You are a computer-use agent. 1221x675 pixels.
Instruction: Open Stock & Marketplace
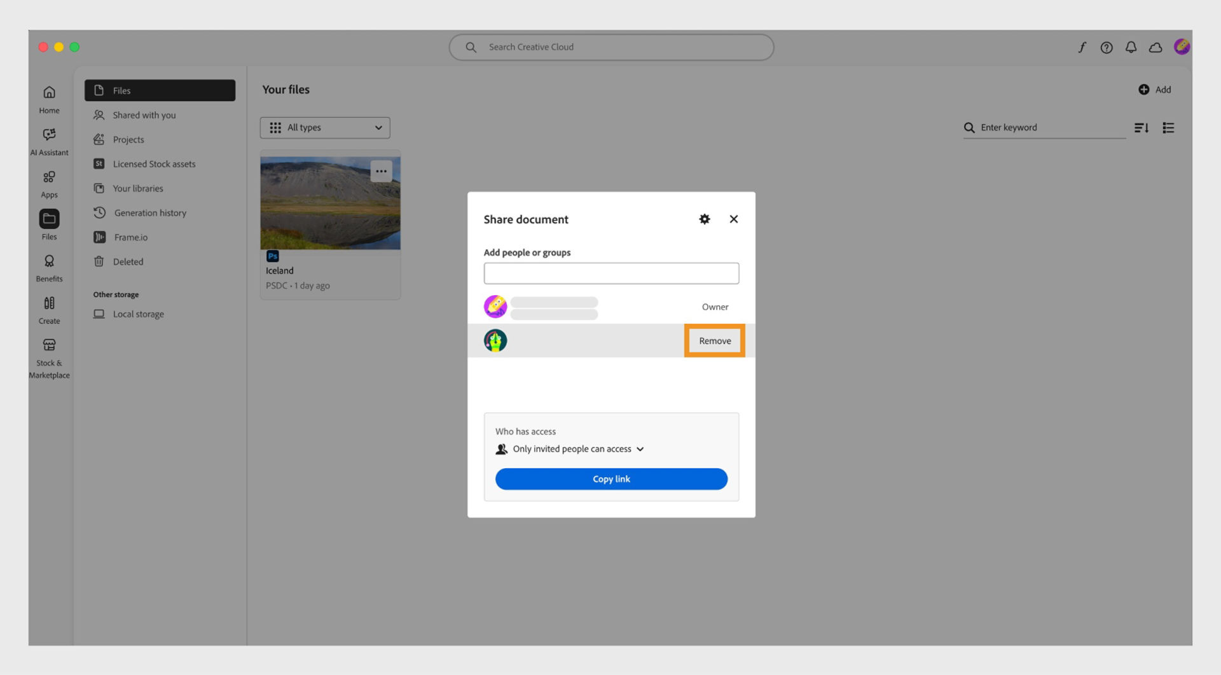[x=49, y=358]
